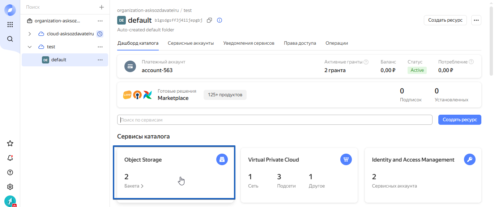This screenshot has height=207, width=494.
Task: Click the blue Создать ресурс button
Action: tap(460, 120)
